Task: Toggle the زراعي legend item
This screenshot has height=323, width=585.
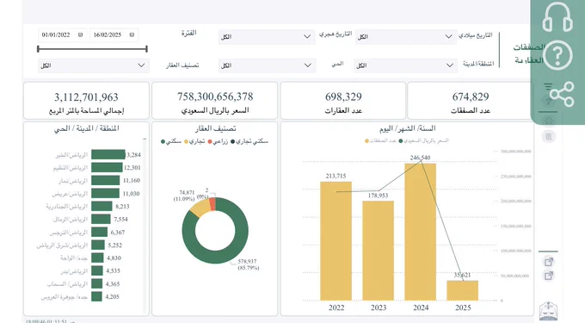Action: 218,141
